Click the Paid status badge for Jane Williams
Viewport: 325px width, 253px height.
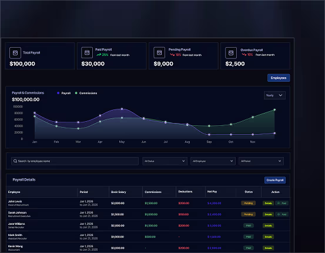point(249,225)
